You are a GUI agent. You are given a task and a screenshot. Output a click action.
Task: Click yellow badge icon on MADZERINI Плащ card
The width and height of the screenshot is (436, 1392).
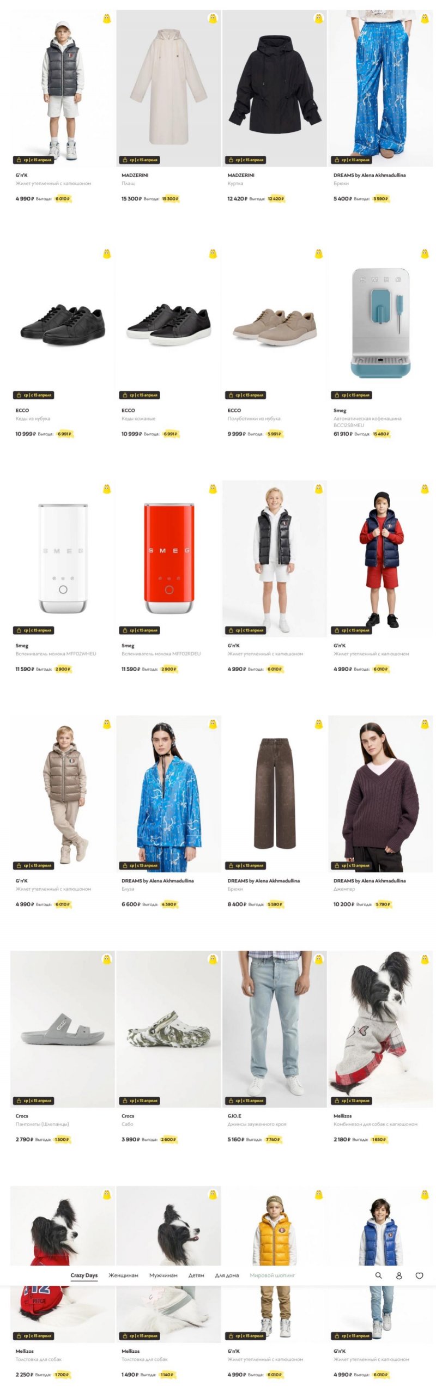[213, 19]
